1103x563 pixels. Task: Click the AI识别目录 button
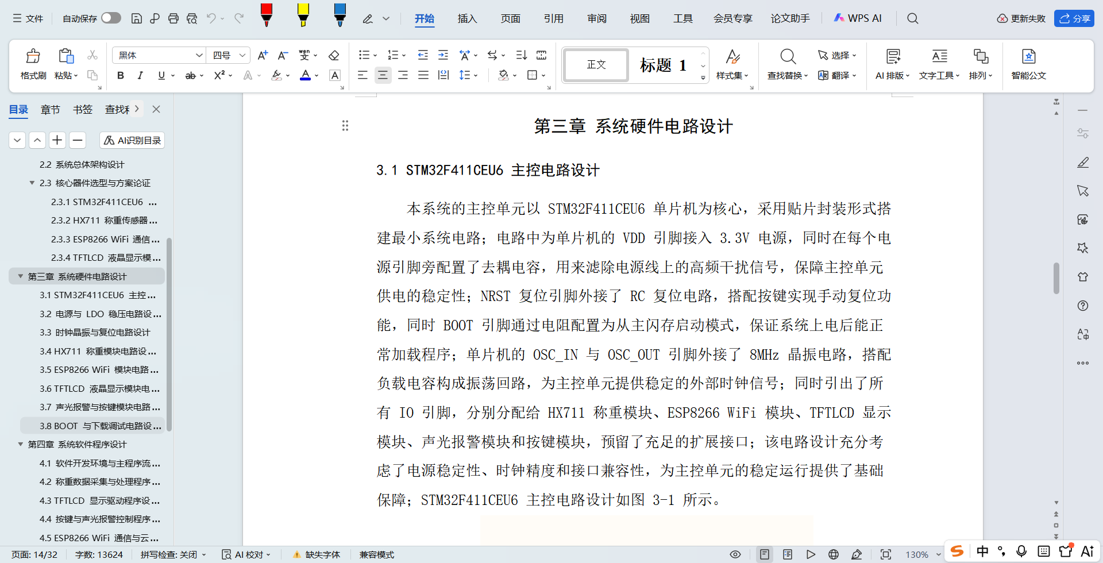point(132,140)
